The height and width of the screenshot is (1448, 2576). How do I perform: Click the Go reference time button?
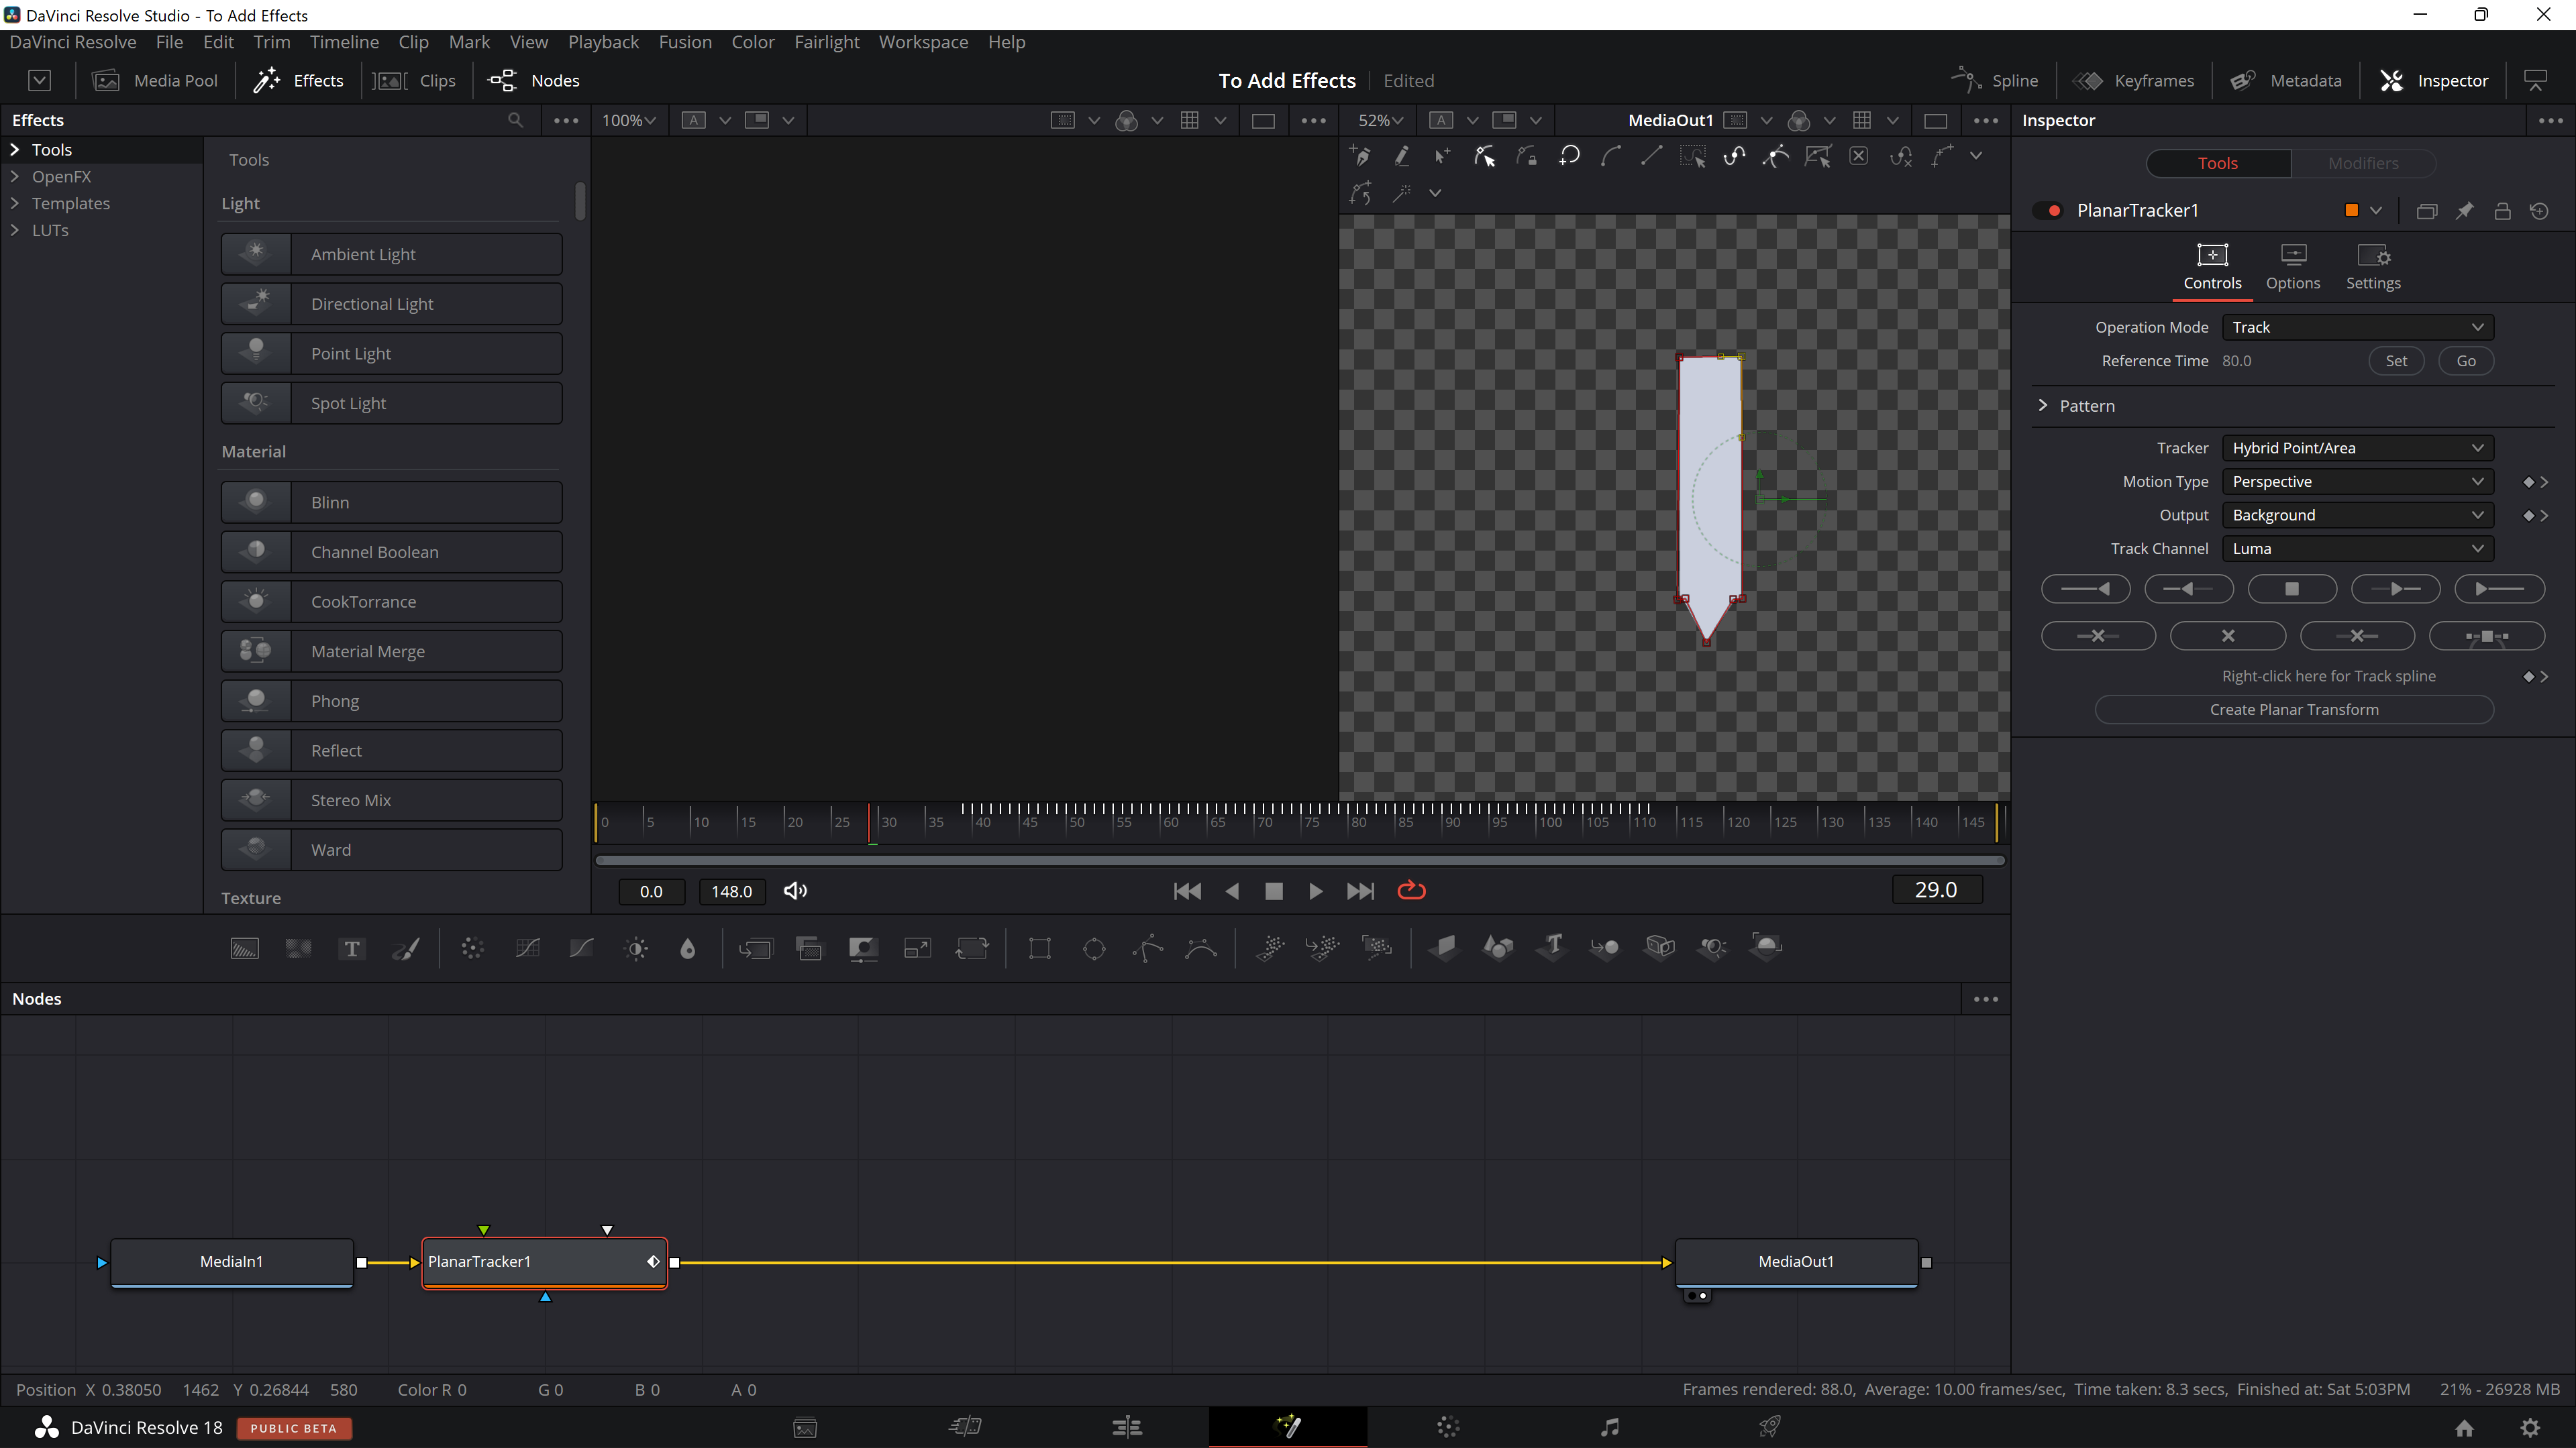tap(2466, 361)
